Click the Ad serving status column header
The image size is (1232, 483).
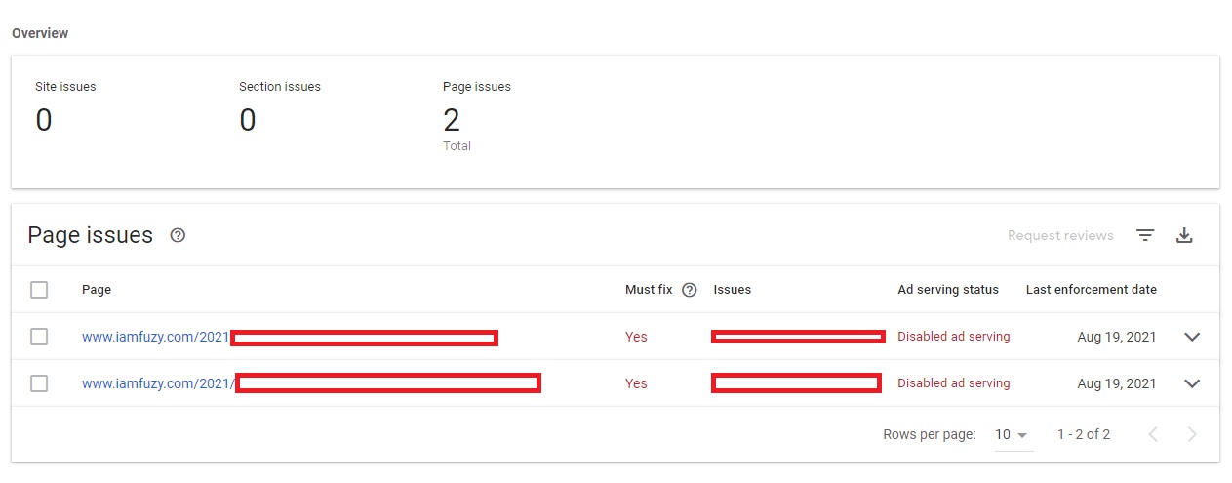(x=948, y=290)
